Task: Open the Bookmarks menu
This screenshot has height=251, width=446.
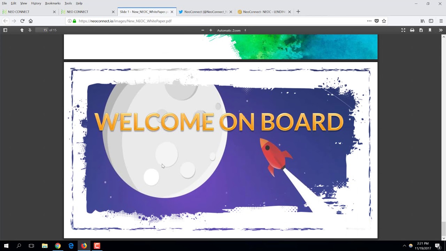Action: pos(53,3)
